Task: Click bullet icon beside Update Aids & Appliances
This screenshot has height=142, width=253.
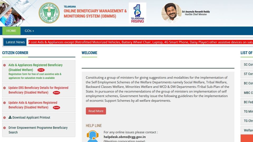Action: pyautogui.click(x=4, y=103)
